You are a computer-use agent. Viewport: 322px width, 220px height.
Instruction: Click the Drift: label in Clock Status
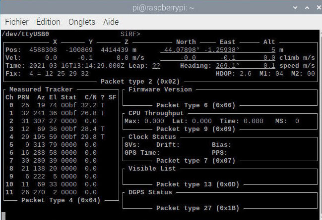click(x=168, y=145)
